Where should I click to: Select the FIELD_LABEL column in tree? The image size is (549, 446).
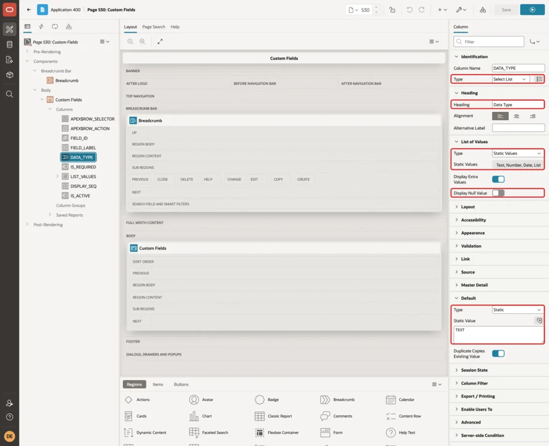83,148
